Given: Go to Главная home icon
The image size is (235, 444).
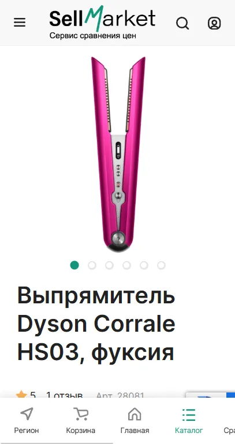Looking at the screenshot, I should tap(135, 414).
